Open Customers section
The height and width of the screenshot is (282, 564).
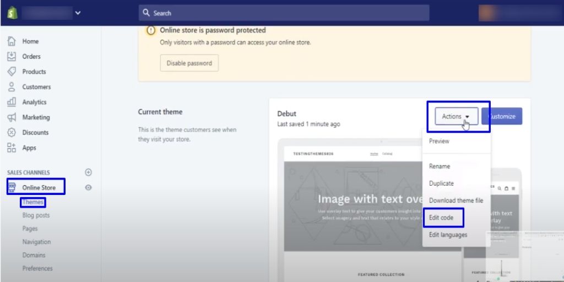pyautogui.click(x=36, y=86)
